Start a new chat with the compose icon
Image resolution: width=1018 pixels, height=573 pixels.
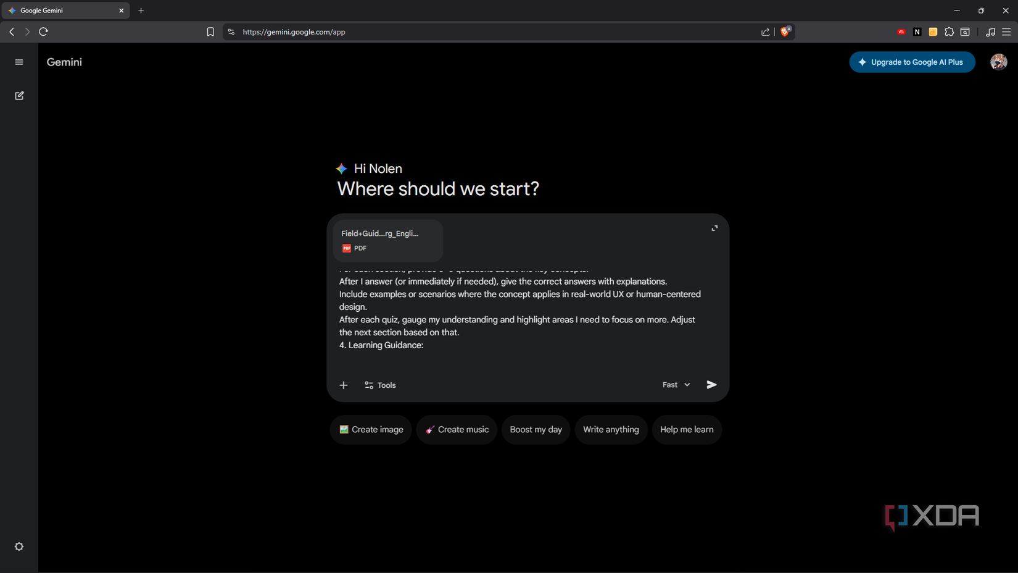click(x=19, y=96)
